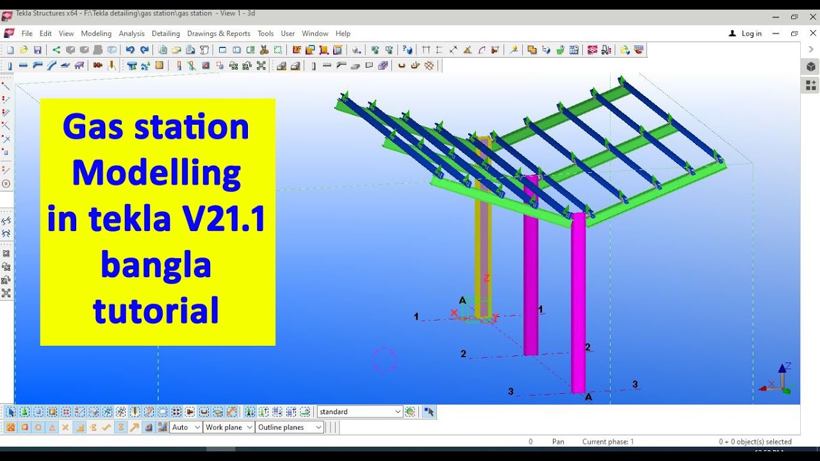Viewport: 820px width, 461px height.
Task: Click the Log in button
Action: (746, 33)
